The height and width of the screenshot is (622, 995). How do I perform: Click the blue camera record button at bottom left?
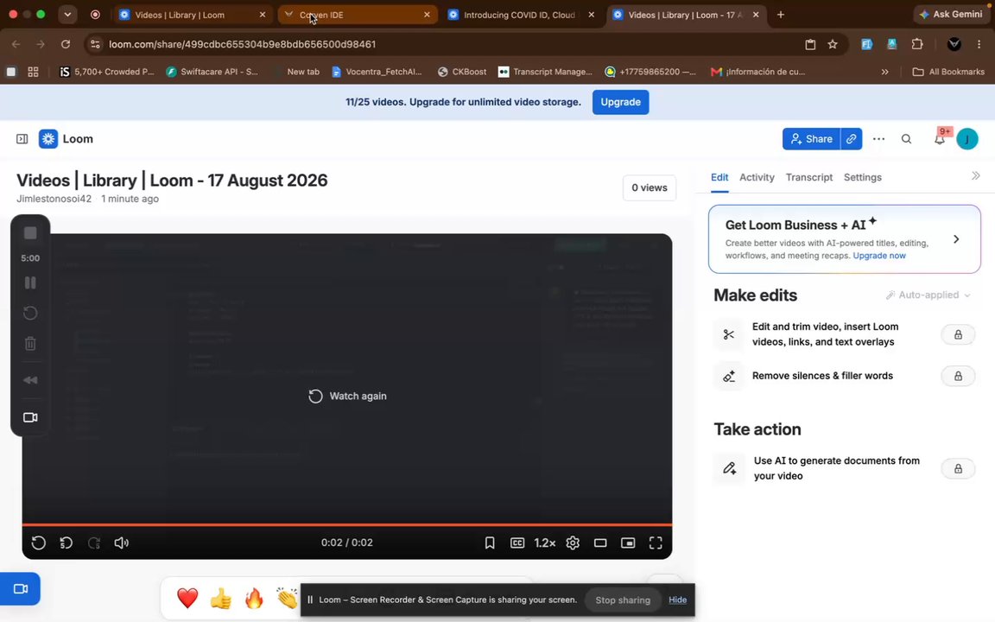click(20, 589)
